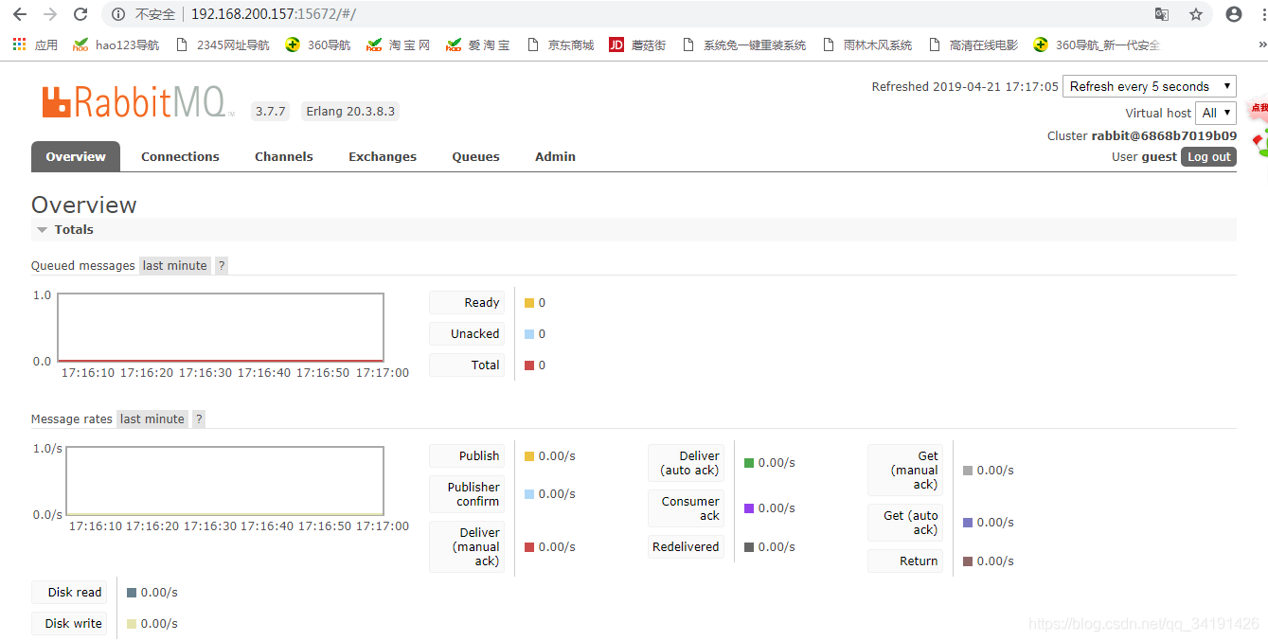Click the Consumer ack legend label
The width and height of the screenshot is (1268, 641).
(686, 508)
